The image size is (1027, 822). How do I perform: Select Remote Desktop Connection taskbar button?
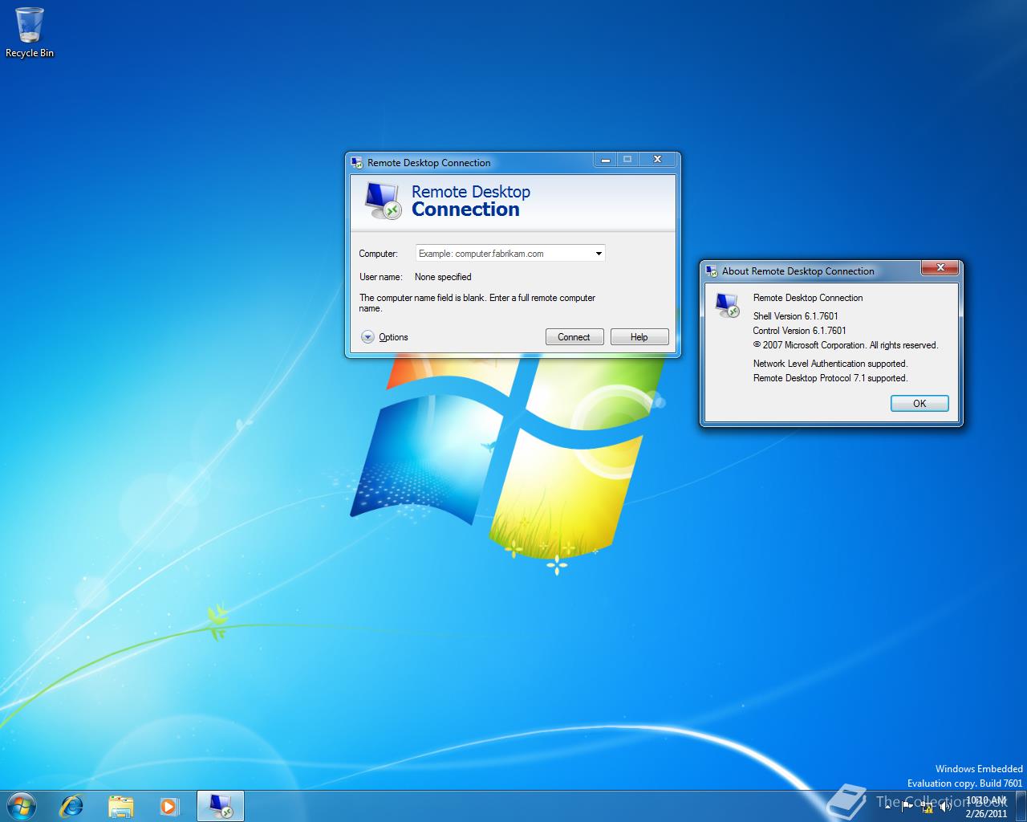[220, 806]
